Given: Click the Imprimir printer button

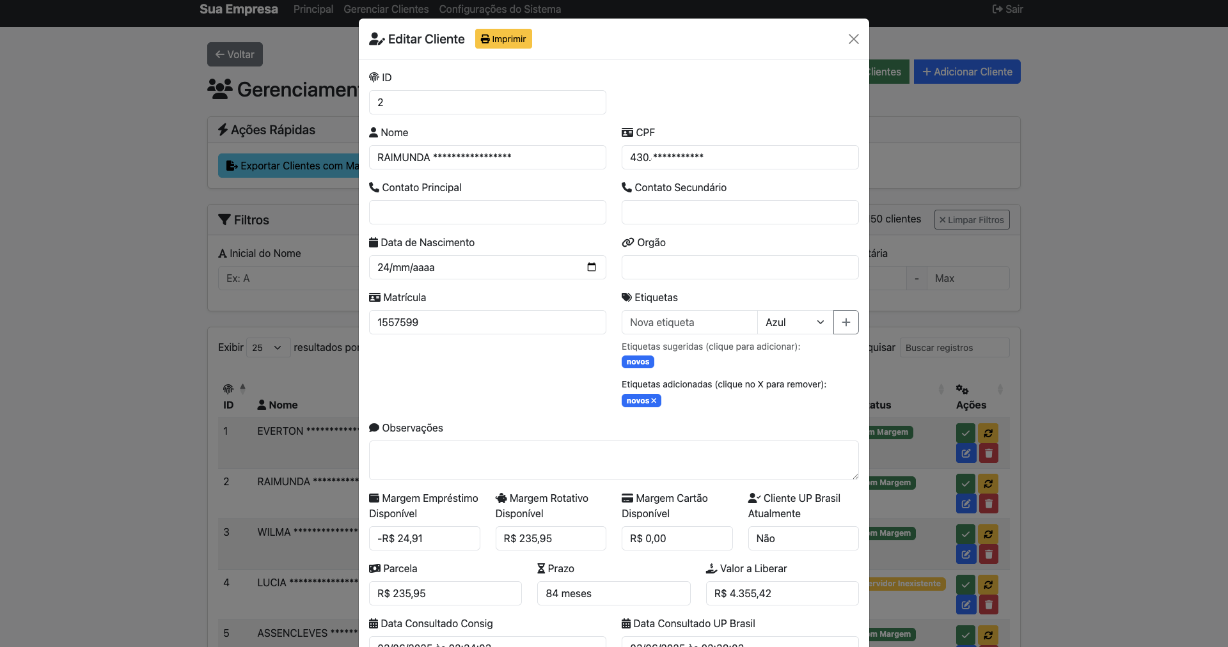Looking at the screenshot, I should (503, 39).
